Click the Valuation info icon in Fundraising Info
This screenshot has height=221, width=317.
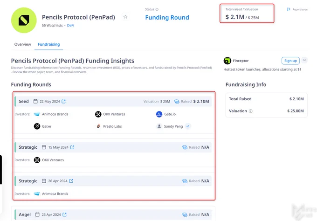(250, 111)
